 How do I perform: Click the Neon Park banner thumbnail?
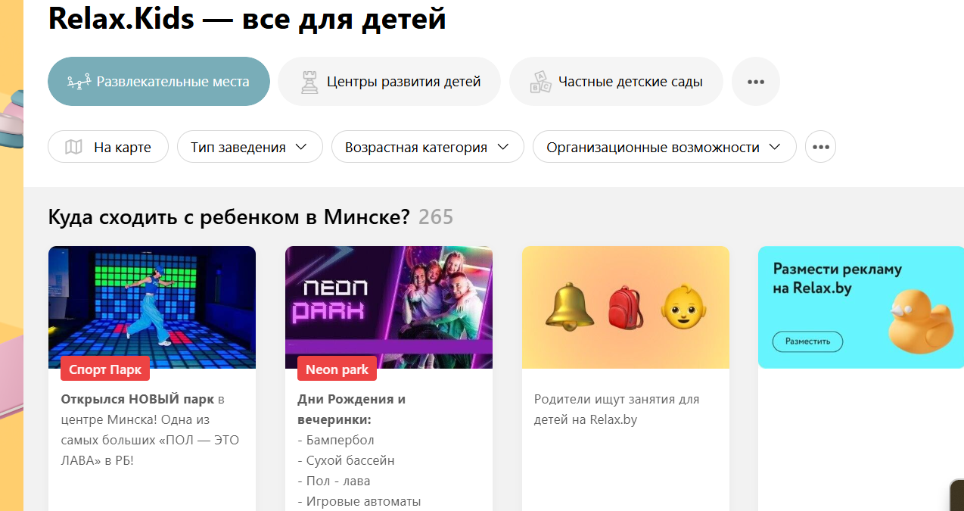[x=389, y=307]
